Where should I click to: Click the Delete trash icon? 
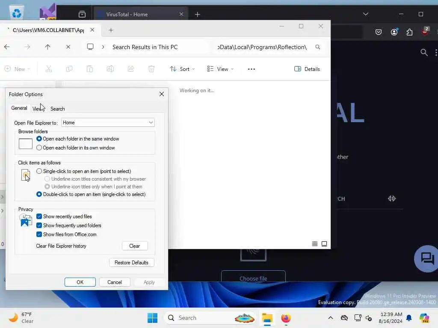tap(151, 69)
